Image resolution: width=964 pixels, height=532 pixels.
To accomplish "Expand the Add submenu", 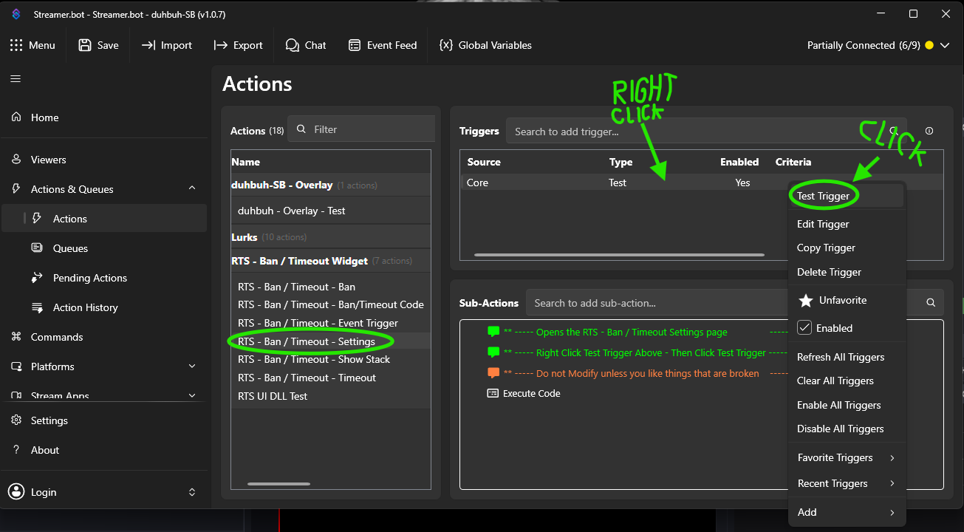I will click(x=892, y=513).
